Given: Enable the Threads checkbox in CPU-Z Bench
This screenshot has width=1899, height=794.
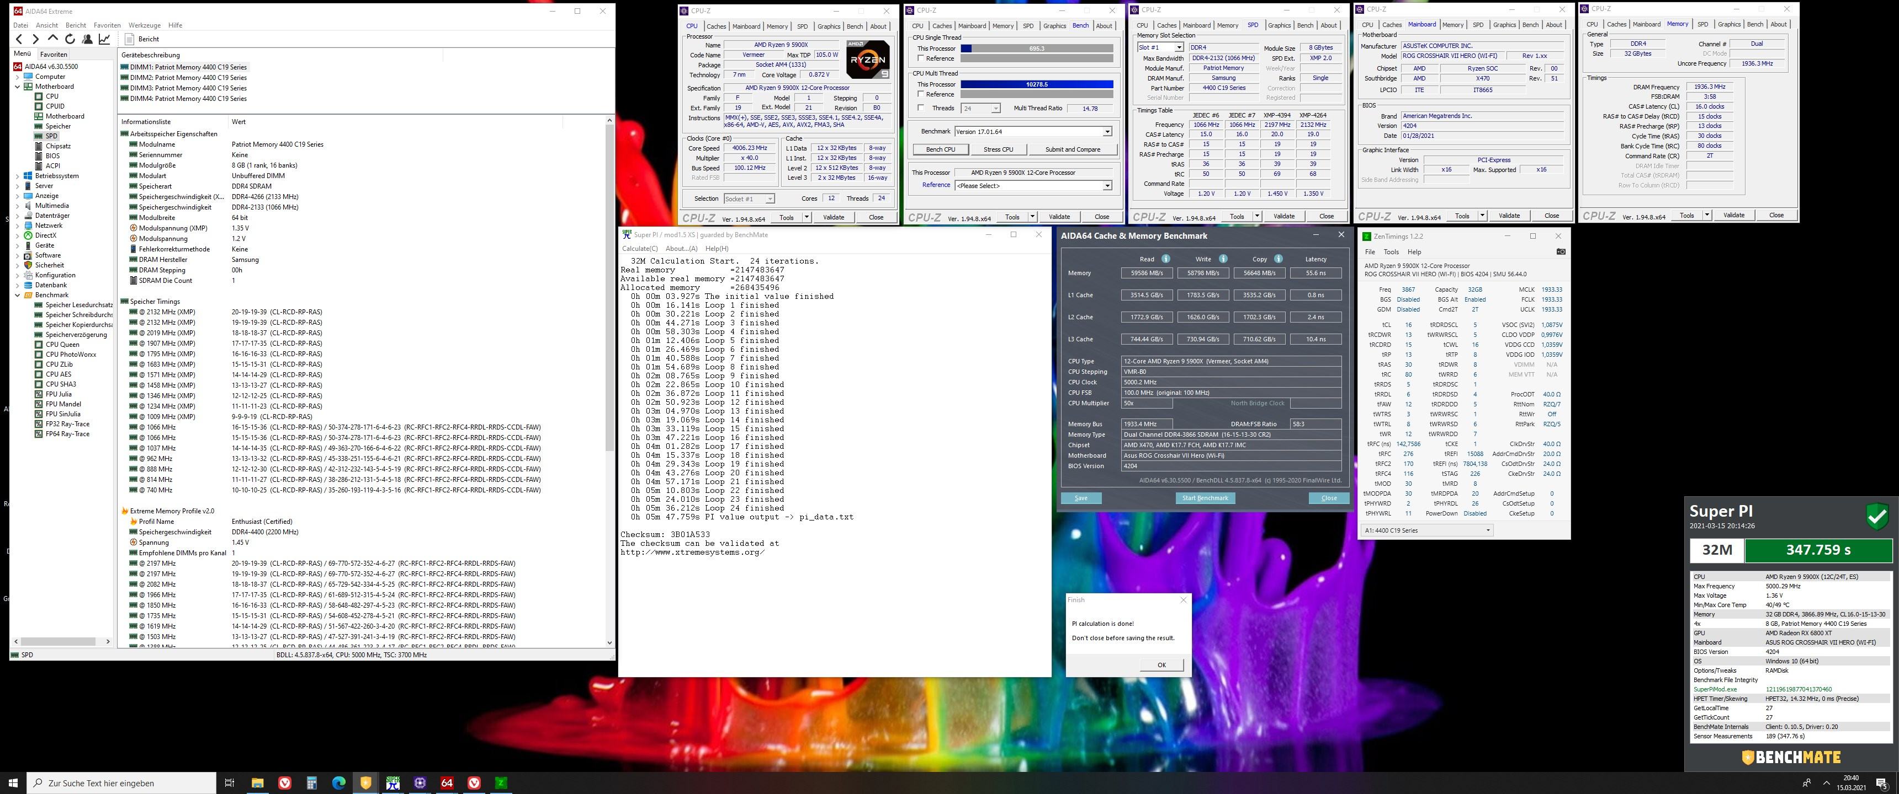Looking at the screenshot, I should 921,108.
